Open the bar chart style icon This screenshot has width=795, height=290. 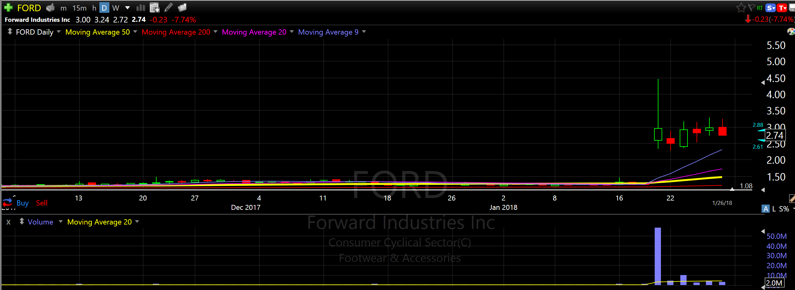point(141,7)
